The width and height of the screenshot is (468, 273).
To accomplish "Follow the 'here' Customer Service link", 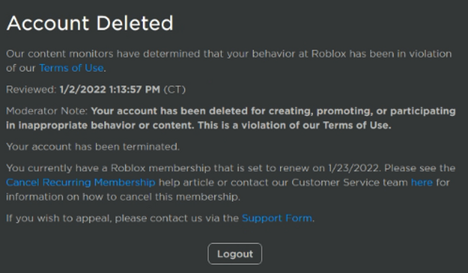I will [422, 182].
